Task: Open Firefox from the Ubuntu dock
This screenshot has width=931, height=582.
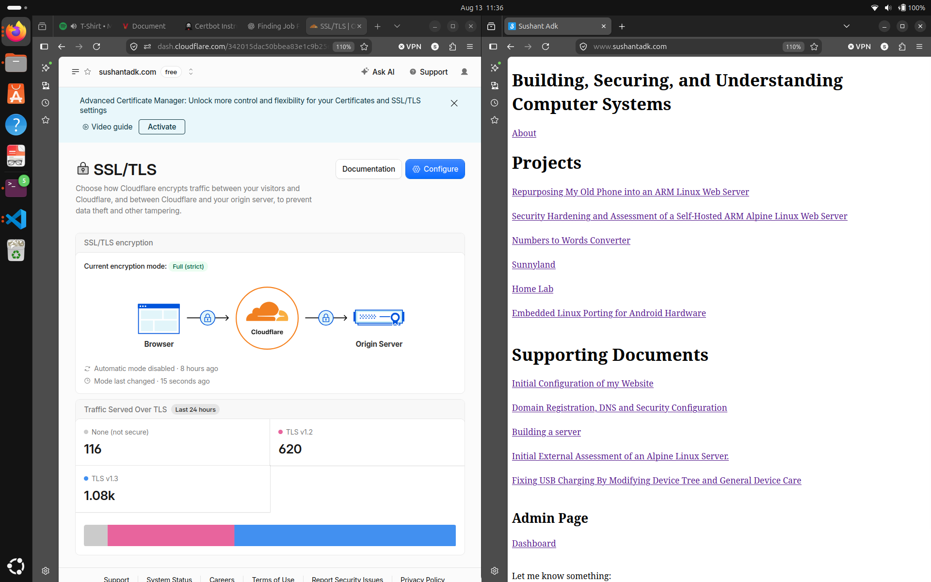Action: coord(16,32)
